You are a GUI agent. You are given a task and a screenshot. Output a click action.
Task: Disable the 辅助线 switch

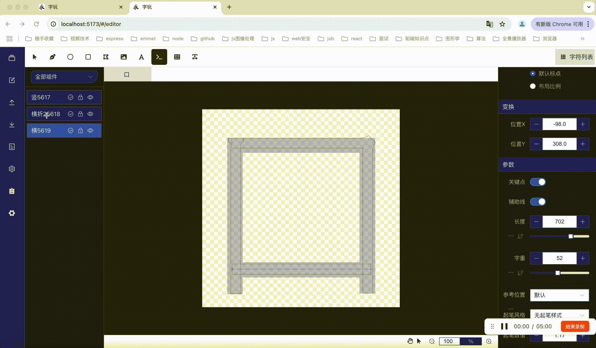tap(538, 202)
